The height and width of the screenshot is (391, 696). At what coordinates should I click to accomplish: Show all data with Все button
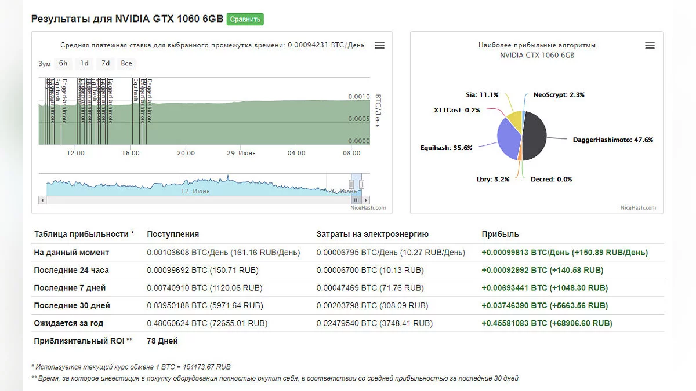click(126, 64)
